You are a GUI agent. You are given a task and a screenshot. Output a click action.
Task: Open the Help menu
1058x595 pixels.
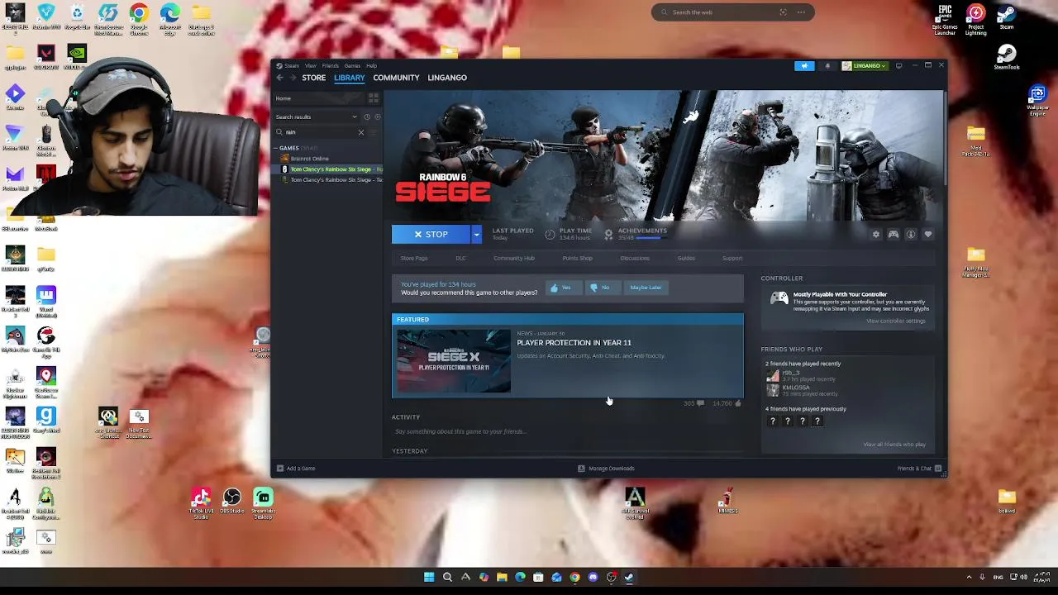371,66
